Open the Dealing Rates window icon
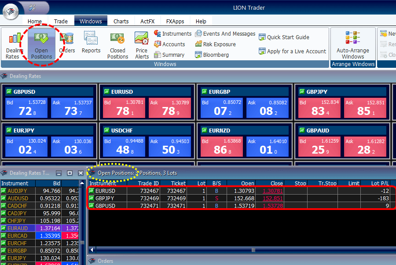This screenshot has width=396, height=265. (x=14, y=45)
